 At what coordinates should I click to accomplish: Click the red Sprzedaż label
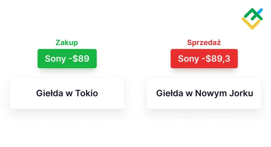pyautogui.click(x=204, y=42)
